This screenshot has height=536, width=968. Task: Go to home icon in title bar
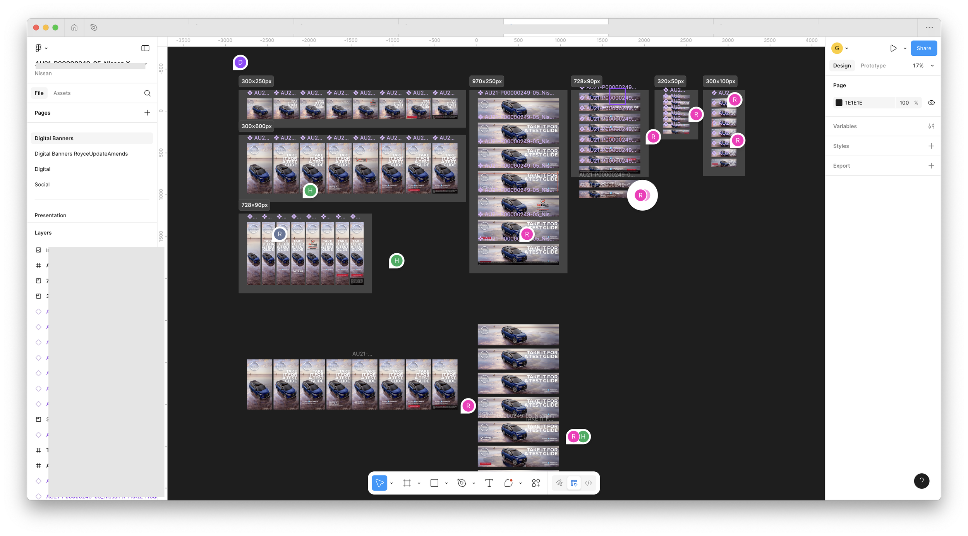74,27
